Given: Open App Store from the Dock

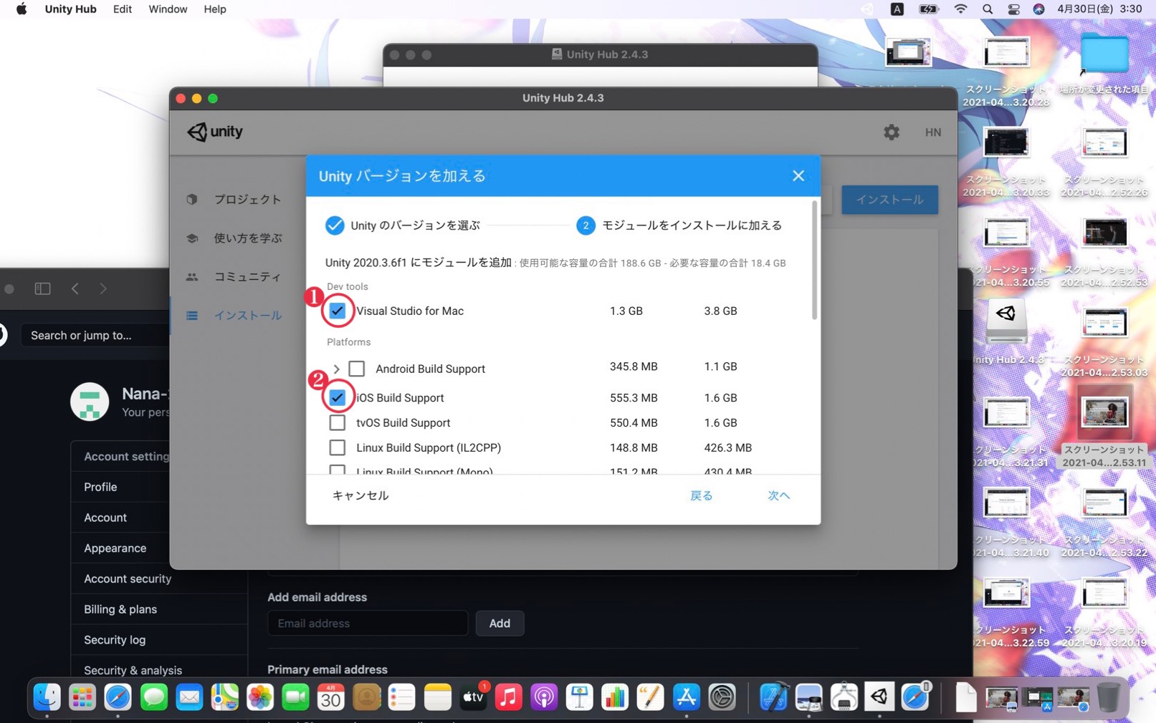Looking at the screenshot, I should (686, 697).
